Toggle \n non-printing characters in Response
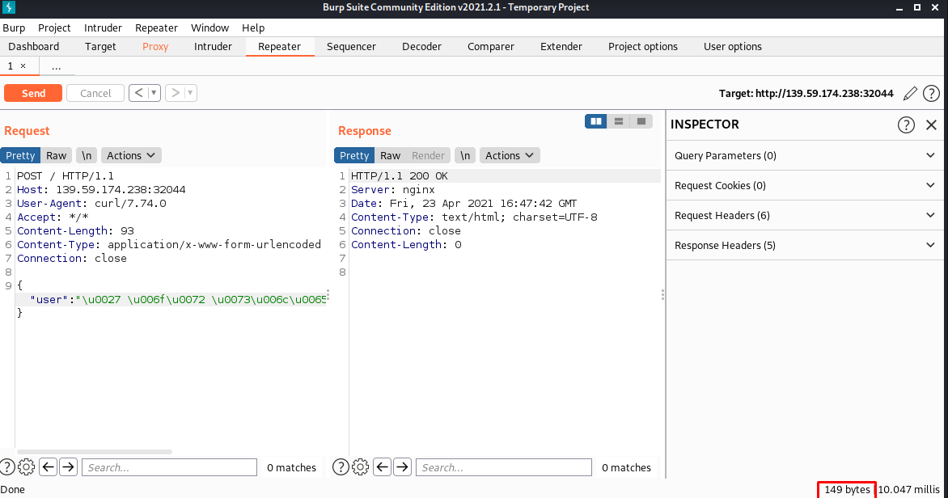 (465, 155)
